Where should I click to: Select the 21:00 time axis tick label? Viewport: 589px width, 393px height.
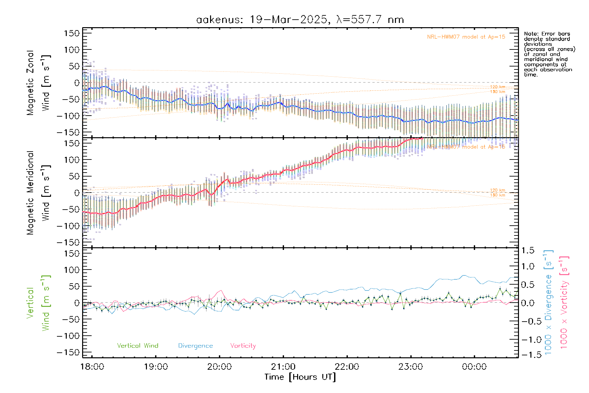point(283,367)
